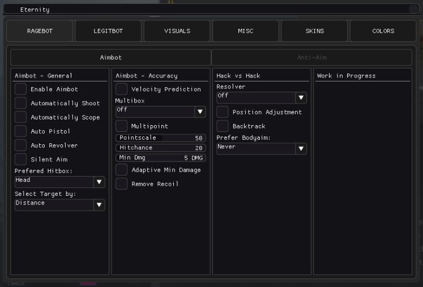This screenshot has width=423, height=287.
Task: Tick the Remove Recoil checkbox
Action: [122, 184]
